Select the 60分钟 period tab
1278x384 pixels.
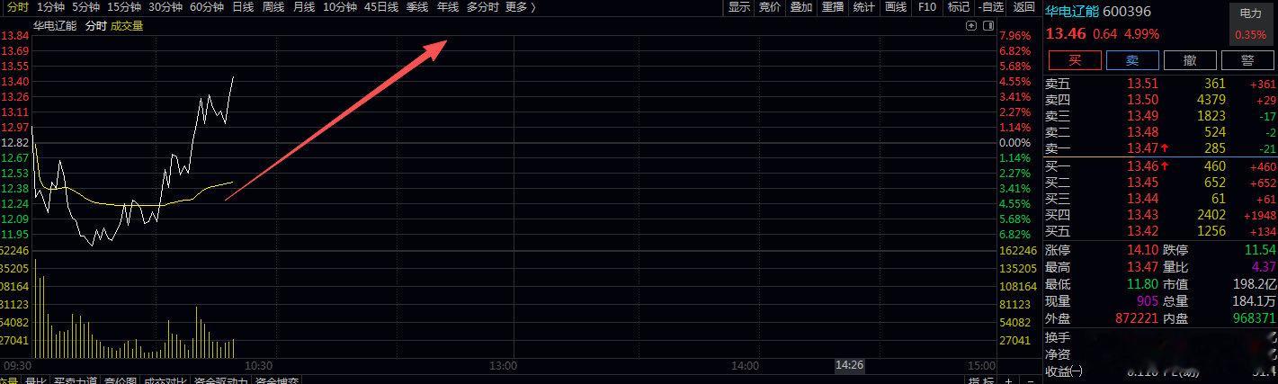207,7
